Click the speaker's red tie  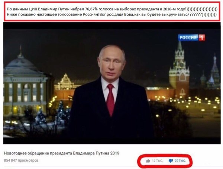coord(110,100)
